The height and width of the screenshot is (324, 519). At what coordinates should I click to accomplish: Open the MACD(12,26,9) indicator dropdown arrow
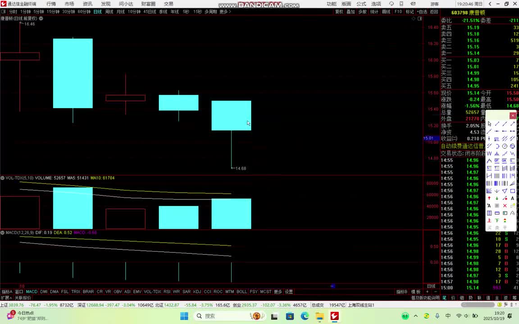[x=2, y=232]
